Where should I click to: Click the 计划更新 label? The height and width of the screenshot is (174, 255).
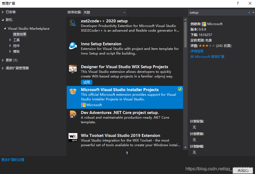click(x=197, y=134)
